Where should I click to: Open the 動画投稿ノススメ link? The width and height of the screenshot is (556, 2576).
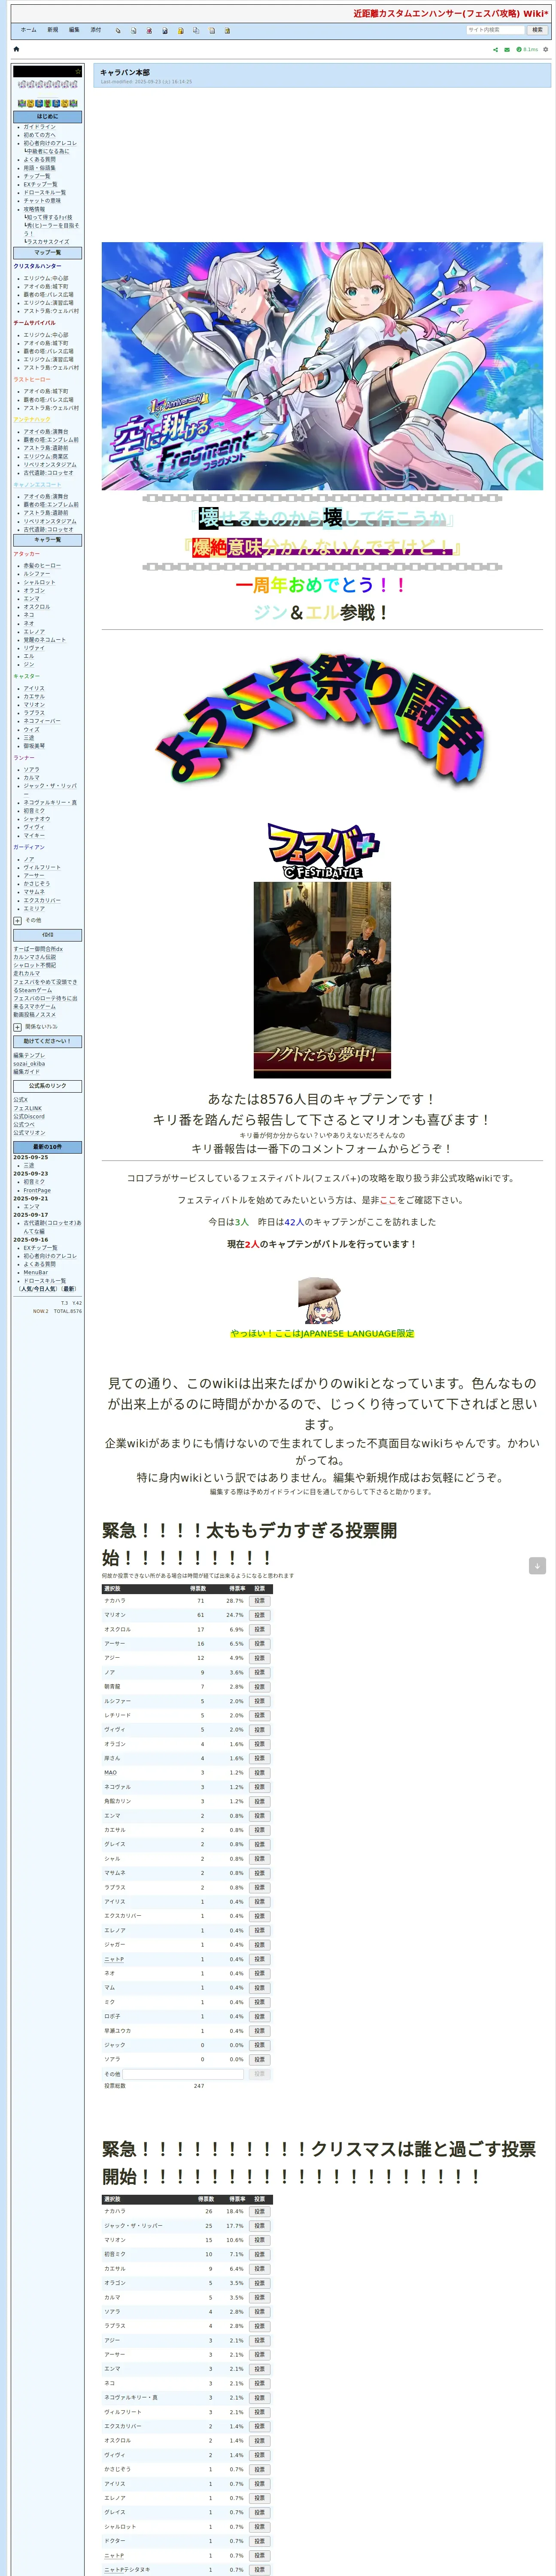click(x=35, y=1015)
